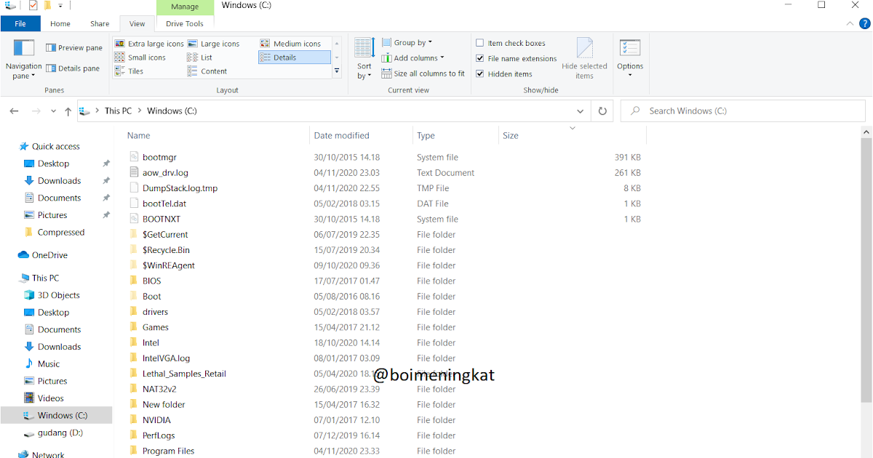Viewport: 873px width, 458px height.
Task: Open the gudang (D:) drive
Action: (53, 433)
